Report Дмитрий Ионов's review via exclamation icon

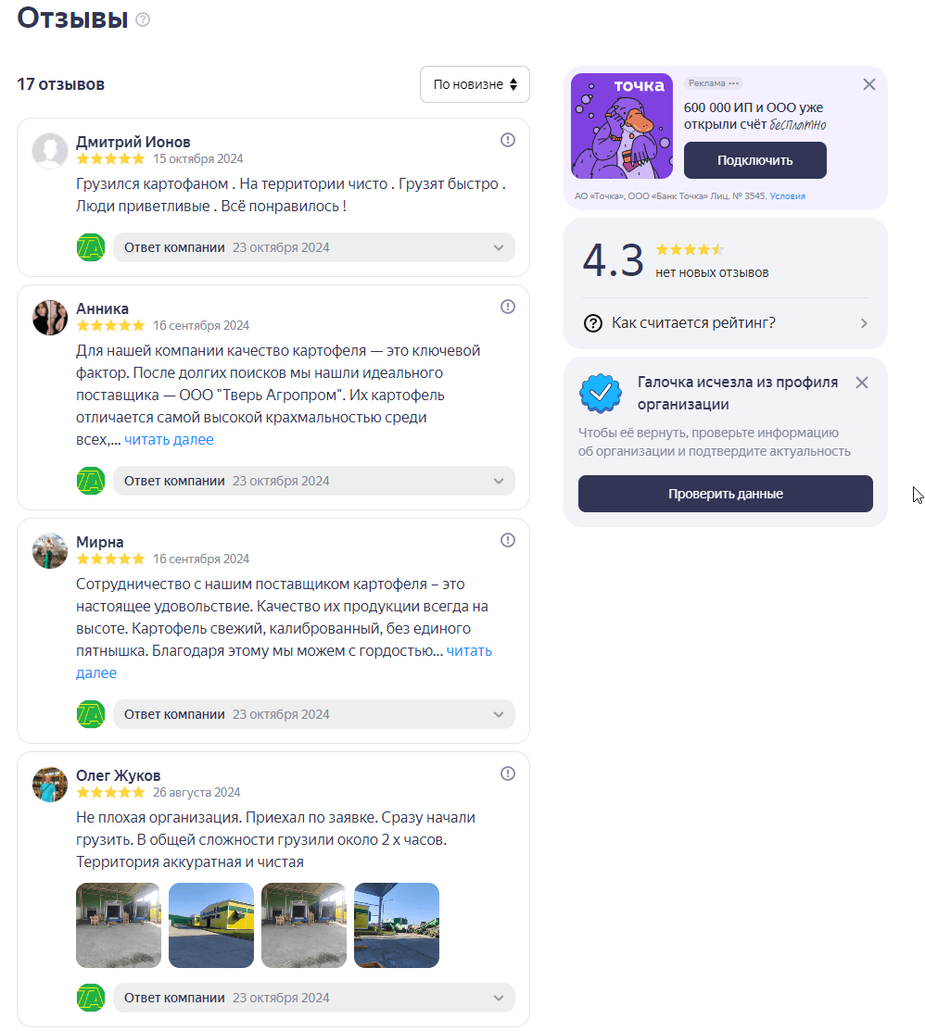point(508,140)
